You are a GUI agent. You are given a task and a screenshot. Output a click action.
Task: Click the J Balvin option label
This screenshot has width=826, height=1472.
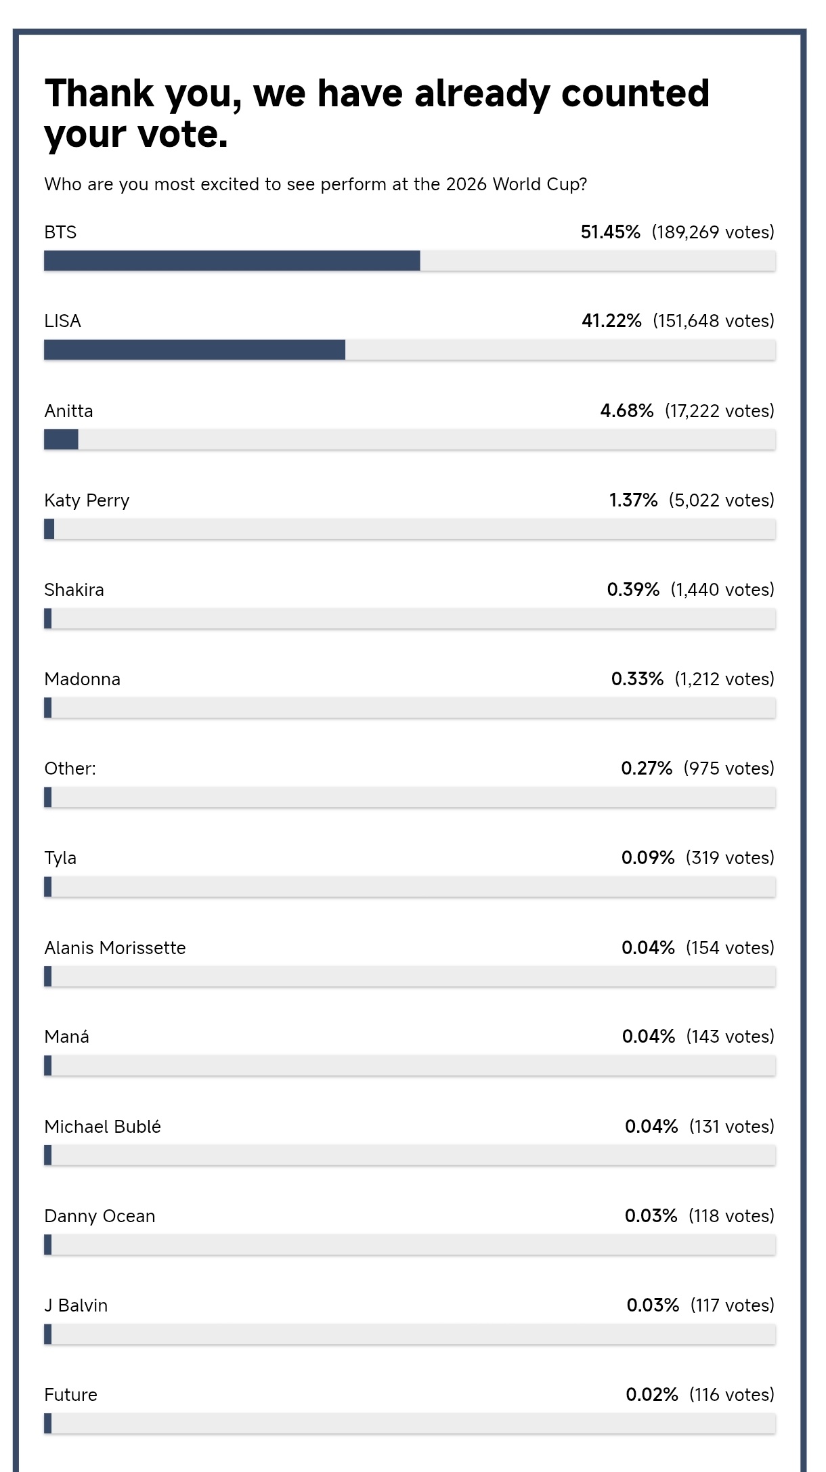[x=76, y=1305]
